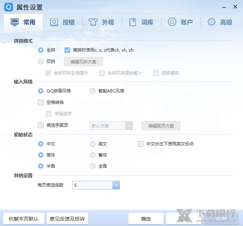Viewport: 243px width, 226px height.
Task: Click the shirt icon for 外观
Action: (93, 22)
